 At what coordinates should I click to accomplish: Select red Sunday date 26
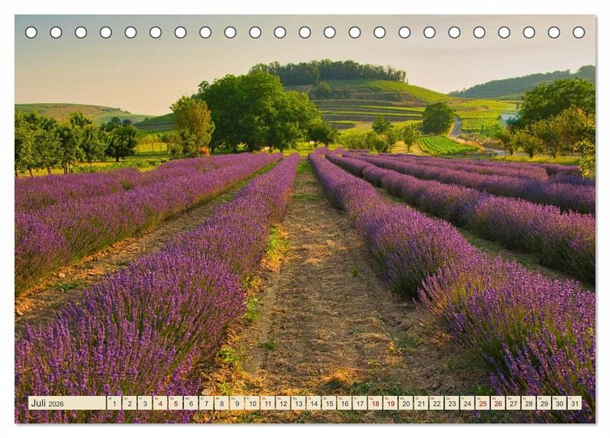pyautogui.click(x=497, y=404)
